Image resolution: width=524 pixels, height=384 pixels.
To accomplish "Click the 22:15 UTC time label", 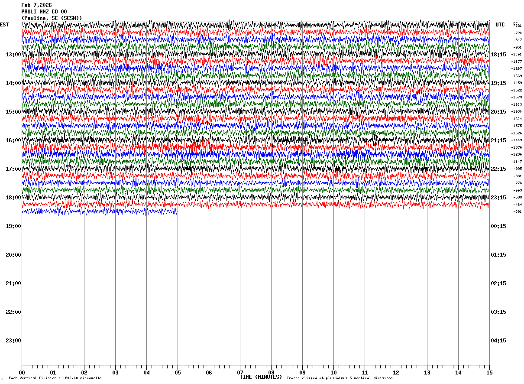I will tap(498, 169).
